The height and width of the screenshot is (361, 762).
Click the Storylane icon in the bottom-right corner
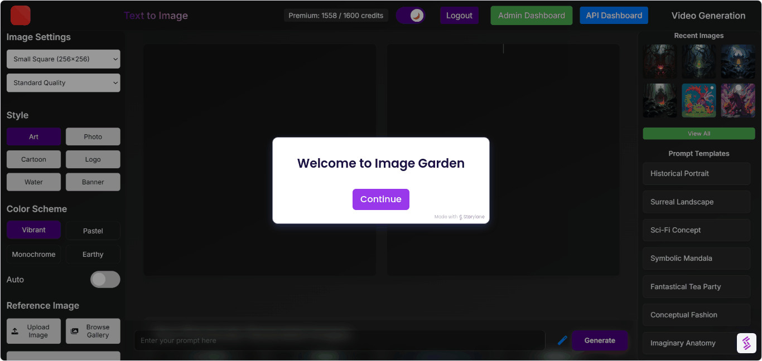click(747, 343)
